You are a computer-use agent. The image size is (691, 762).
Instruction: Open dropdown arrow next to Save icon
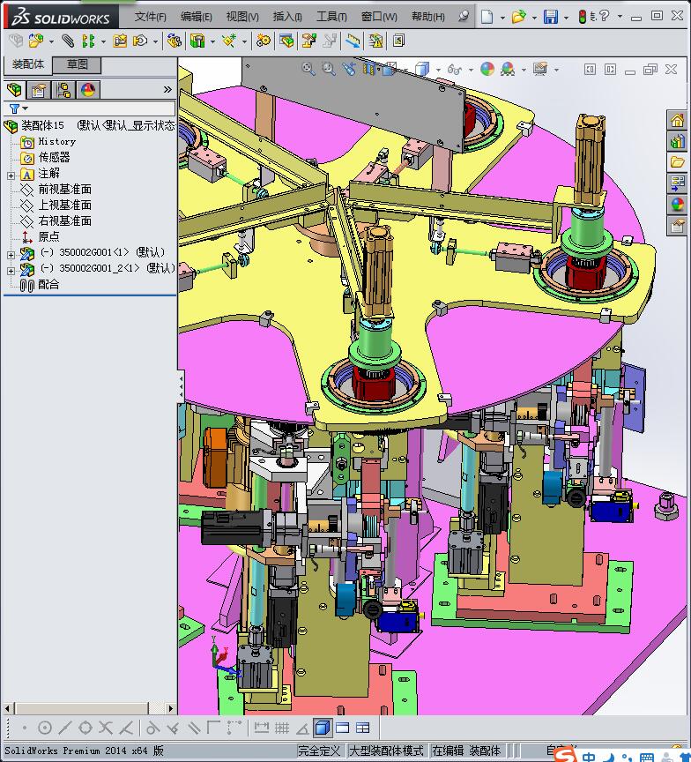coord(566,18)
